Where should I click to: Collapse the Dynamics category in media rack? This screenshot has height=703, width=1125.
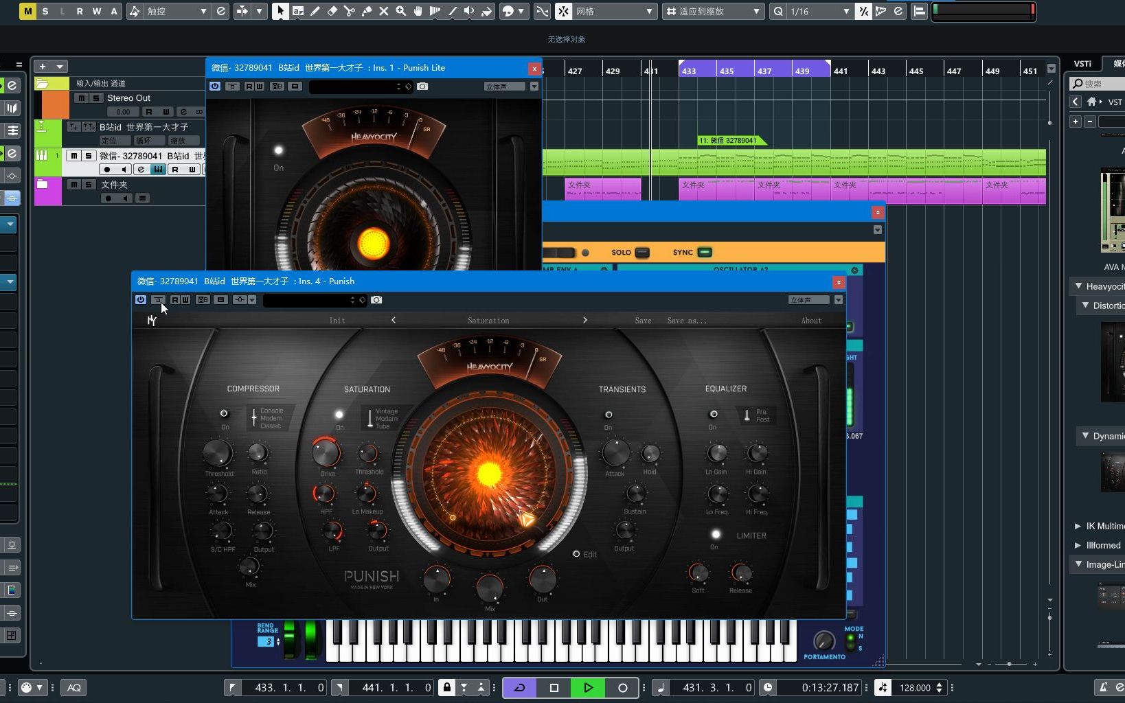pos(1085,435)
